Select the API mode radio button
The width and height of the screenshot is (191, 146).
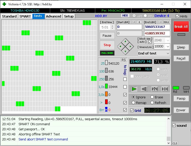tap(134, 16)
